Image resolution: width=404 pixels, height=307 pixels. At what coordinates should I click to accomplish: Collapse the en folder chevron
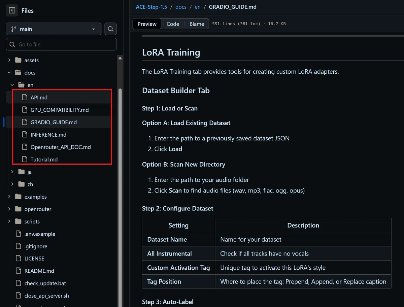[12, 85]
